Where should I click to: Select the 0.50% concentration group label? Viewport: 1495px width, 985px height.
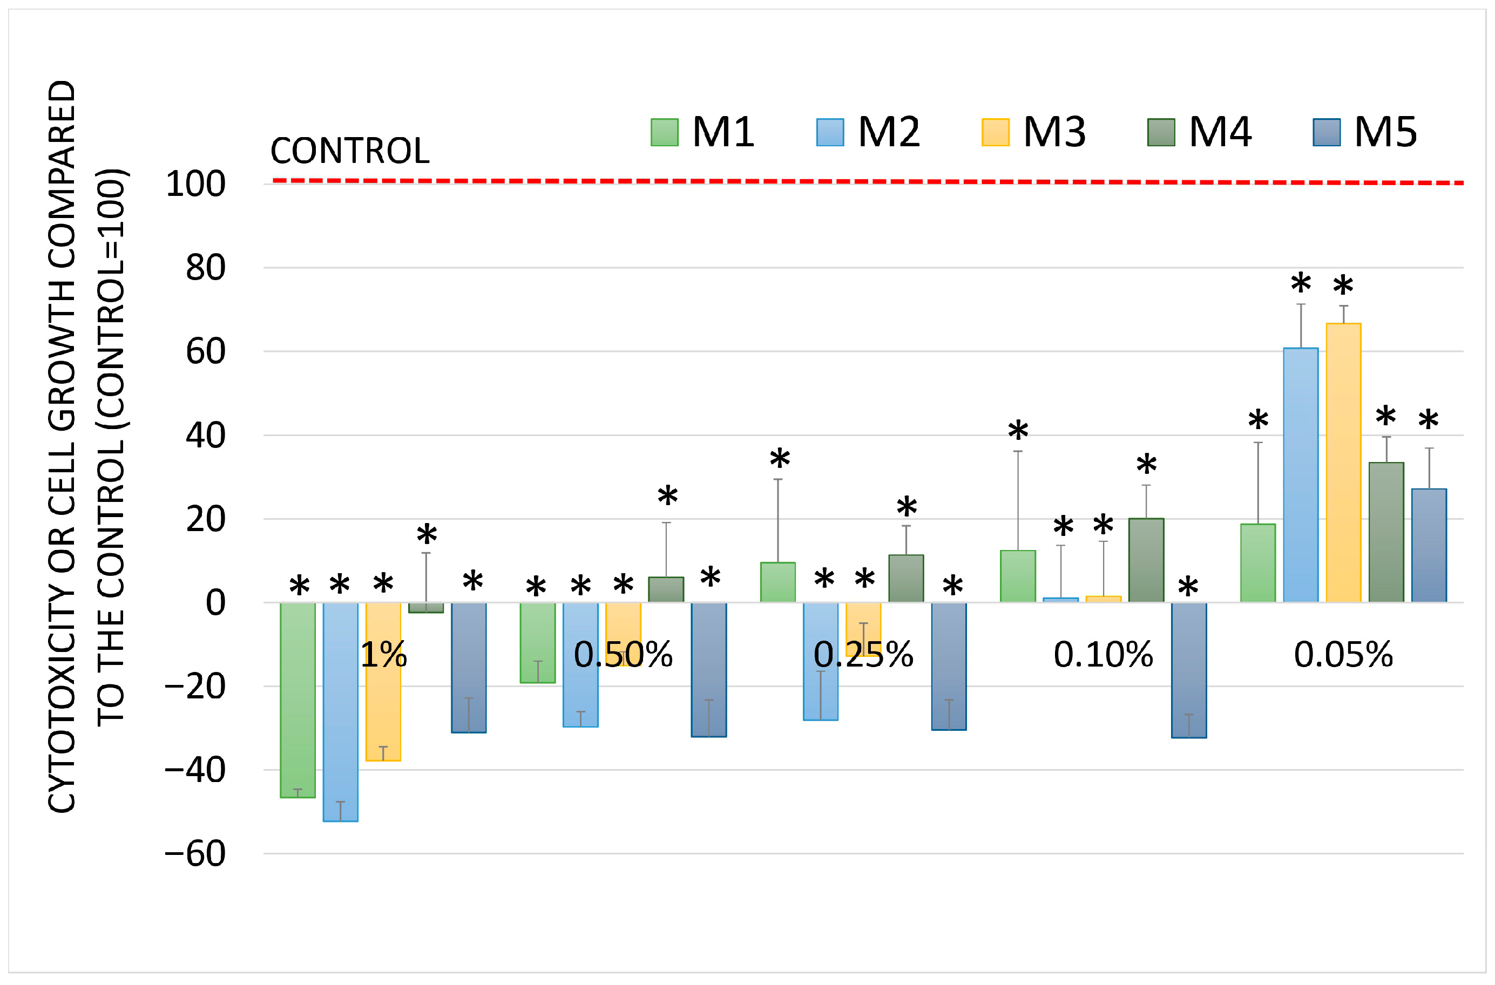pyautogui.click(x=623, y=655)
